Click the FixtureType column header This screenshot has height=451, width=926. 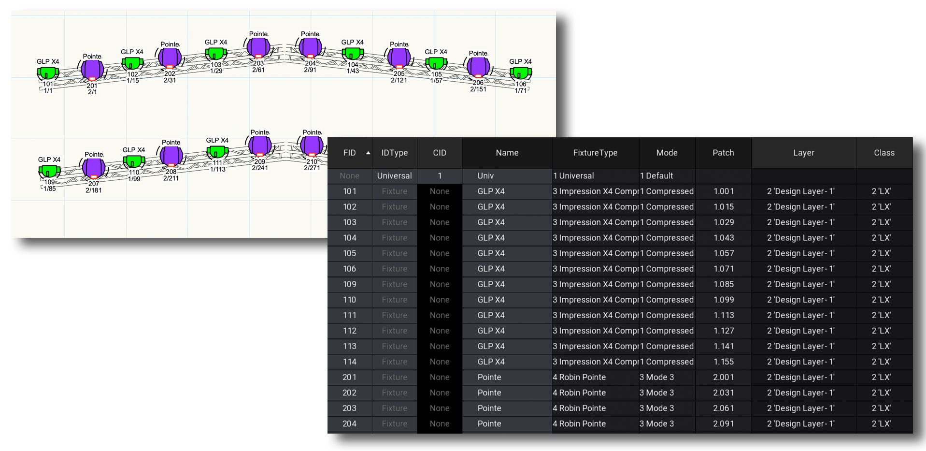click(596, 153)
